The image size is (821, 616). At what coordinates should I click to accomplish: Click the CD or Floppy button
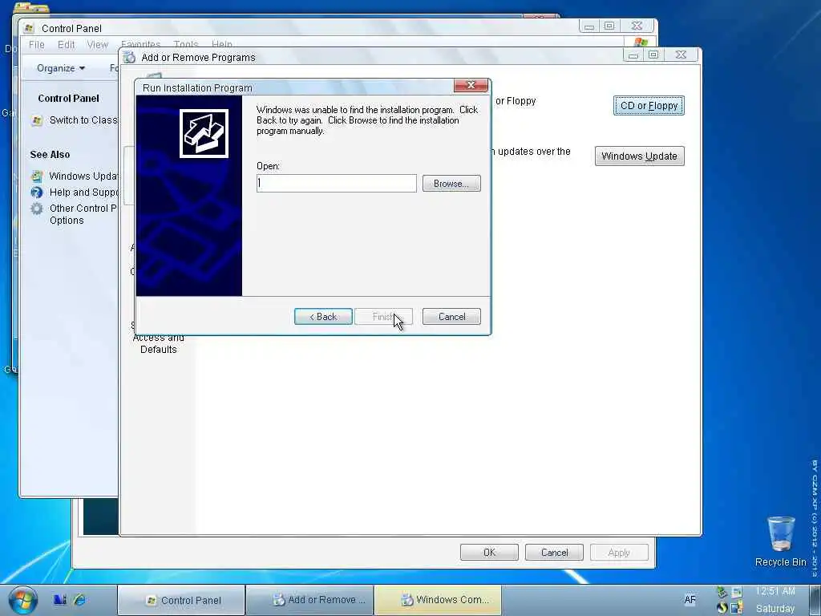coord(649,105)
